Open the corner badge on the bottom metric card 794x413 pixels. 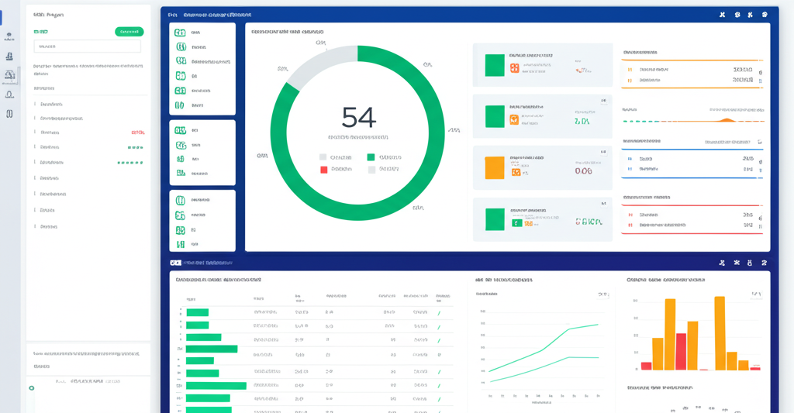tap(603, 204)
